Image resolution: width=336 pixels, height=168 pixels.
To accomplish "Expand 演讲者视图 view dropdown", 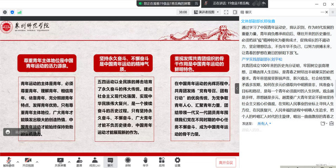I will coord(207,12).
